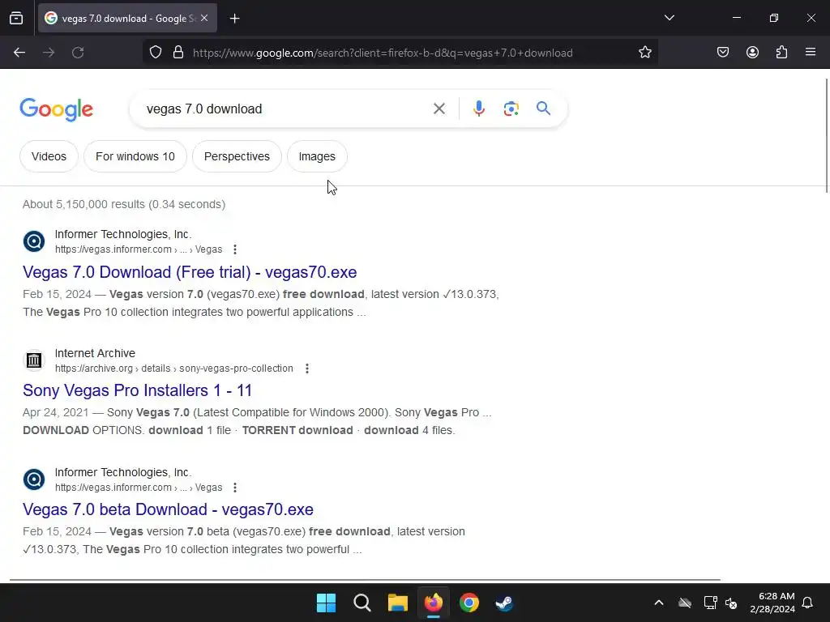Open Vegas 7.0 Download (Free trial) result
Image resolution: width=830 pixels, height=622 pixels.
click(190, 272)
